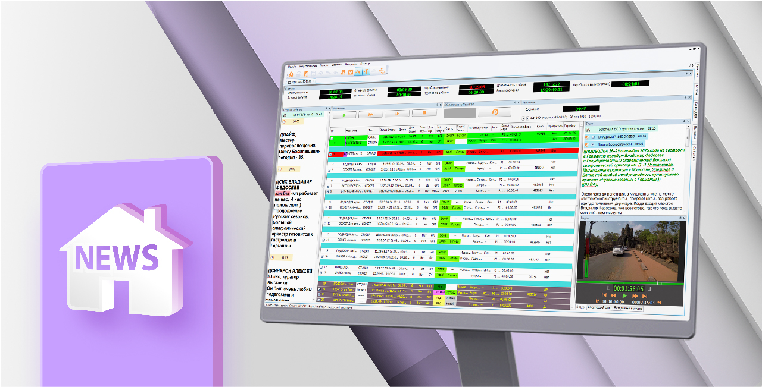Screen dimensions: 762x387
Task: Skip to video start in preview player
Action: [x=604, y=295]
